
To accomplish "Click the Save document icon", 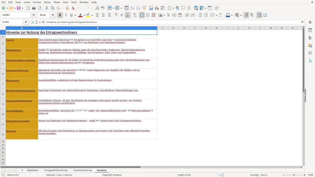I will (19, 8).
